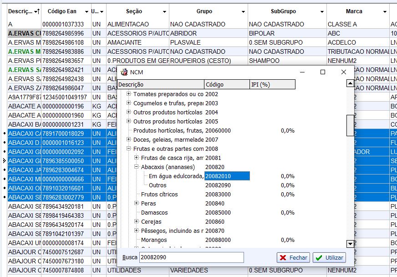397x277 pixels.
Task: Click the Fechar button
Action: click(293, 258)
